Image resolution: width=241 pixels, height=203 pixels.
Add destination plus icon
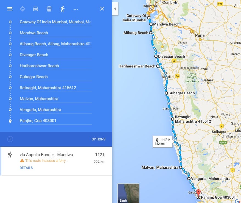point(10,139)
